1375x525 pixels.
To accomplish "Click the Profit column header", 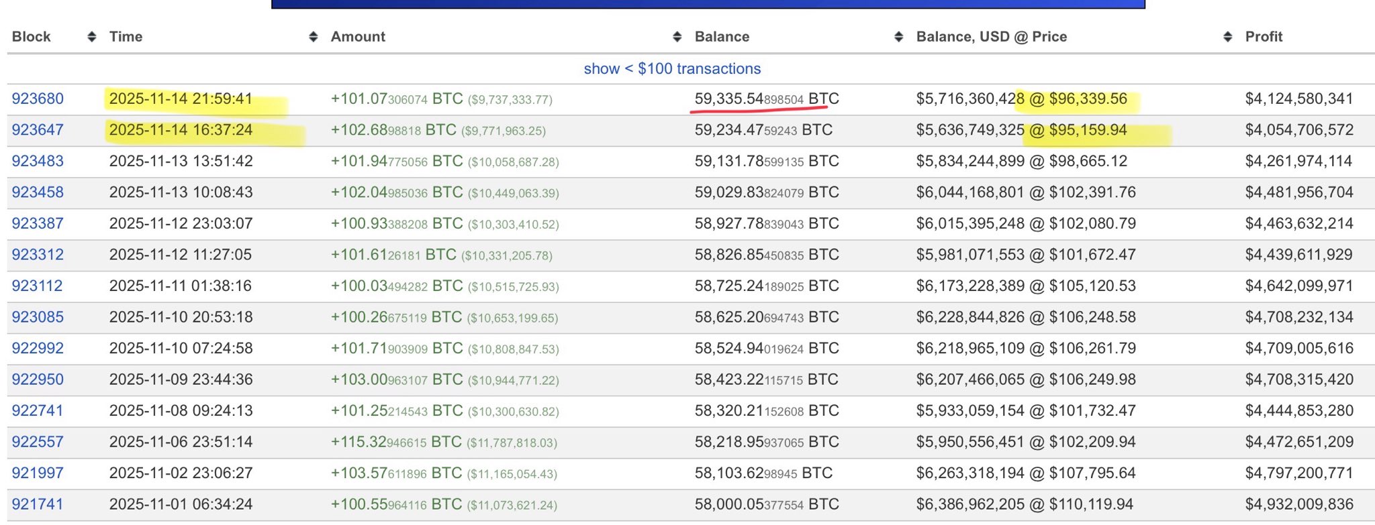I will pyautogui.click(x=1264, y=37).
